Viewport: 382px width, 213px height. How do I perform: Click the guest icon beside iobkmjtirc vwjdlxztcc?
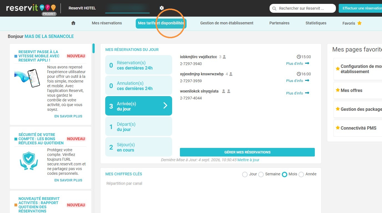point(224,57)
